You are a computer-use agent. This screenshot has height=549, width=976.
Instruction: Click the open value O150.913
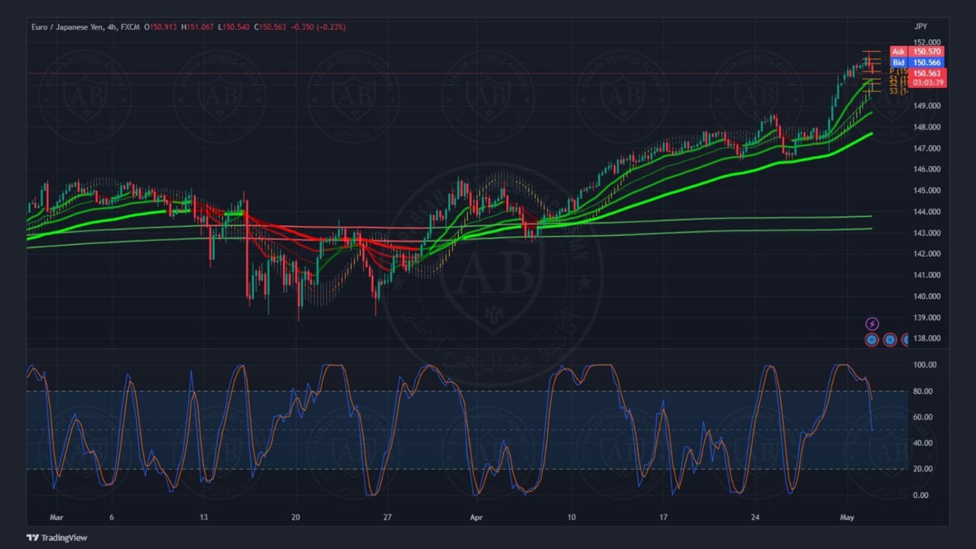(160, 27)
